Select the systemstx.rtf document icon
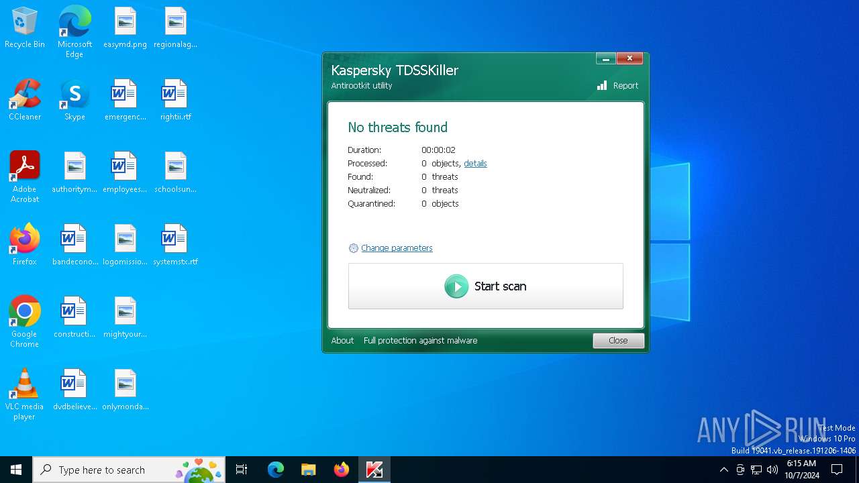 coord(175,246)
